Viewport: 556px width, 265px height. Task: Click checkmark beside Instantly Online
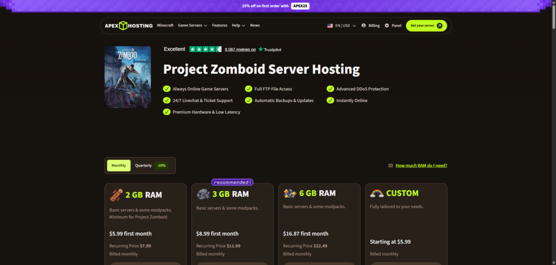click(330, 100)
